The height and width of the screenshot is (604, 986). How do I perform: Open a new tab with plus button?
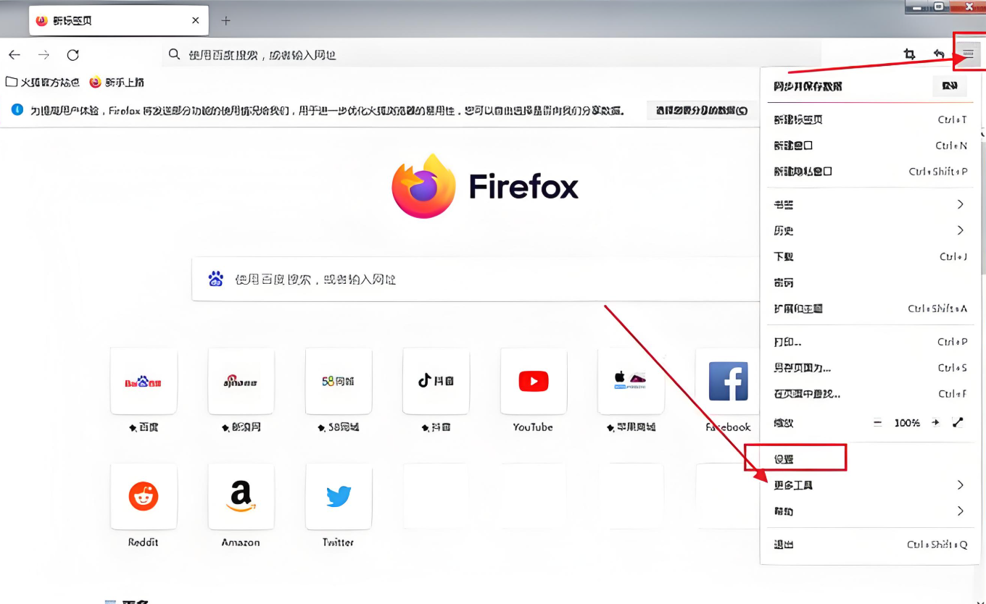click(x=225, y=20)
